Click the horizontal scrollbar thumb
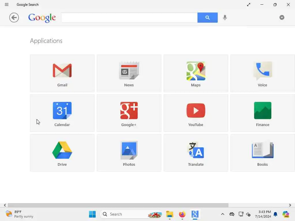Screen dimensions: 295x221 (118, 205)
